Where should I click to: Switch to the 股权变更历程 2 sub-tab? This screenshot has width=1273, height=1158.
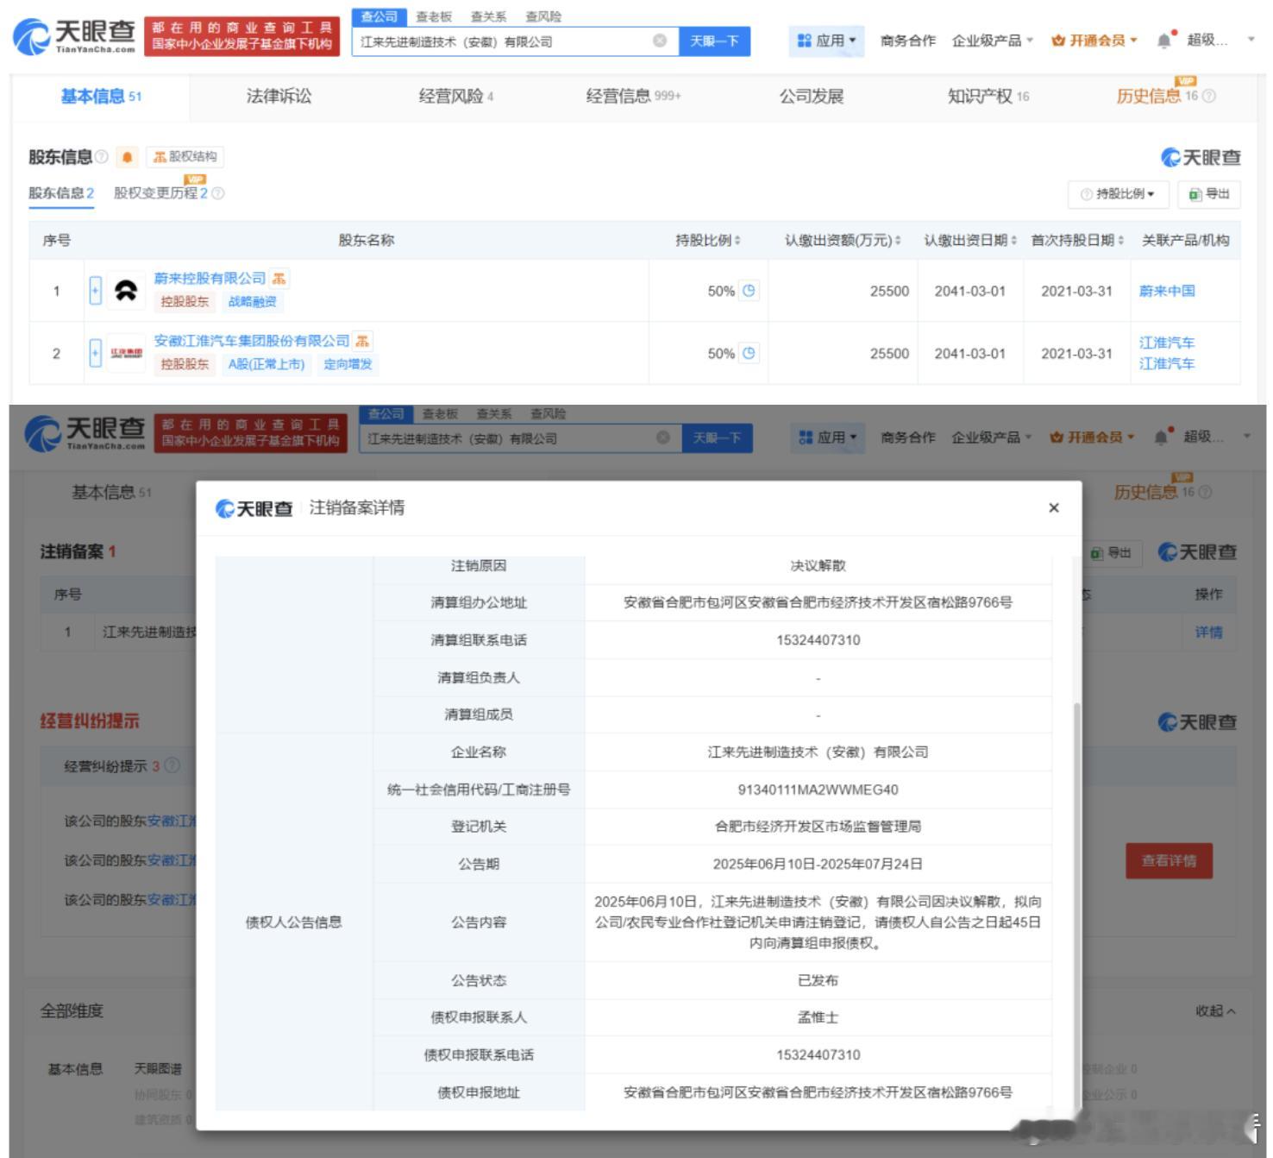[161, 193]
